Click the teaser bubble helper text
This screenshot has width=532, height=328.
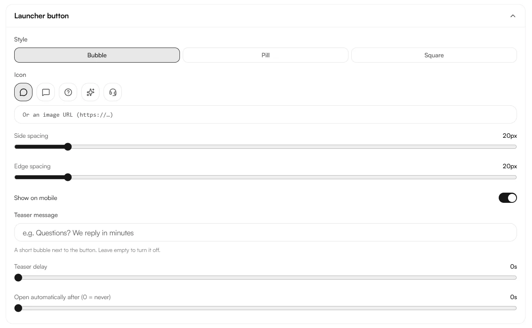[x=87, y=250]
